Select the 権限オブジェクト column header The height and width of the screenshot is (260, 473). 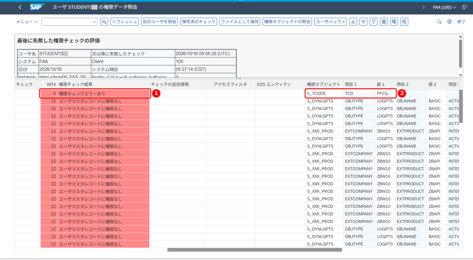tap(323, 85)
